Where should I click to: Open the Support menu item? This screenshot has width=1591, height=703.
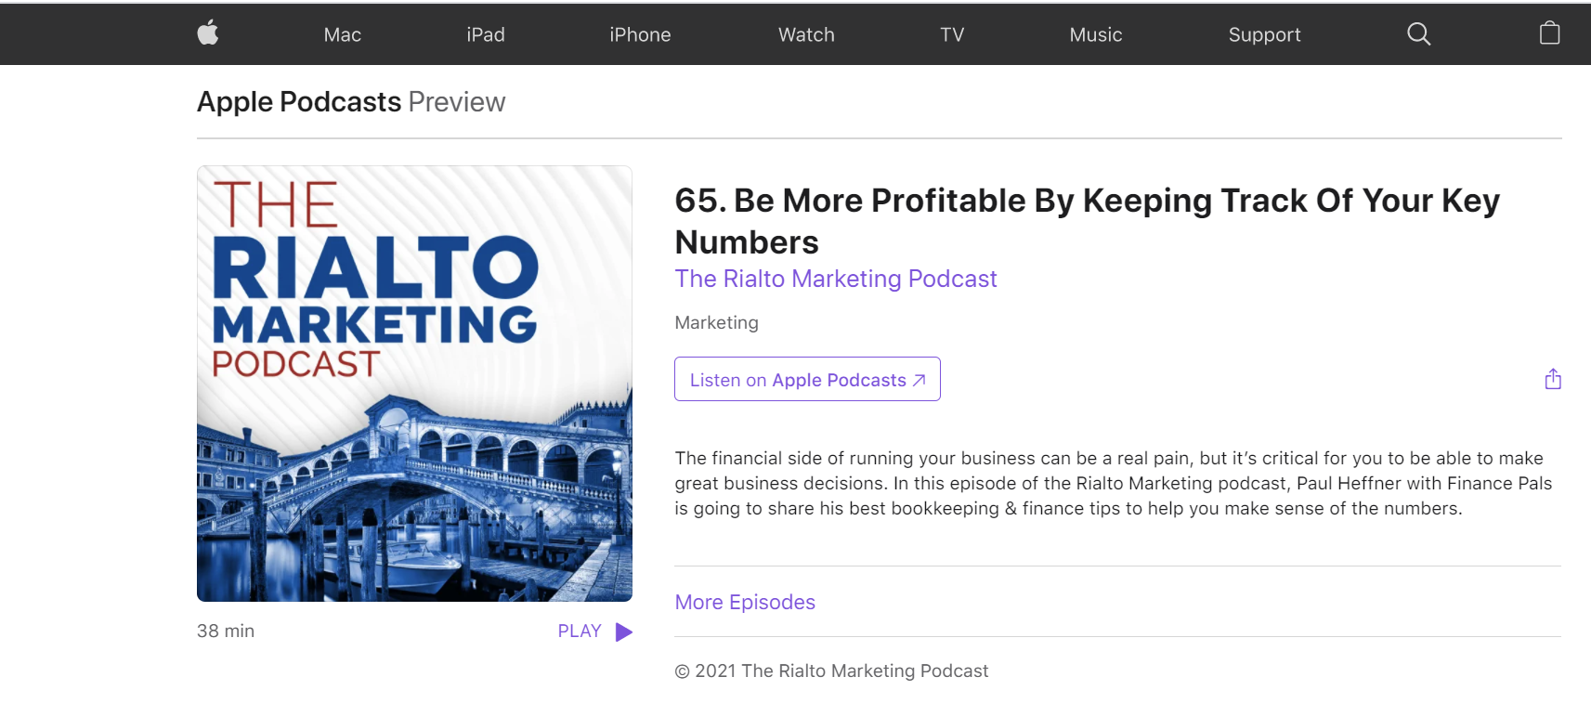[1264, 35]
